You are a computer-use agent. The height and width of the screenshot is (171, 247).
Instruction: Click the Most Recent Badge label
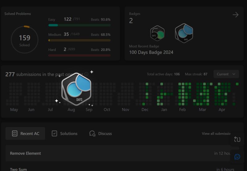[144, 46]
